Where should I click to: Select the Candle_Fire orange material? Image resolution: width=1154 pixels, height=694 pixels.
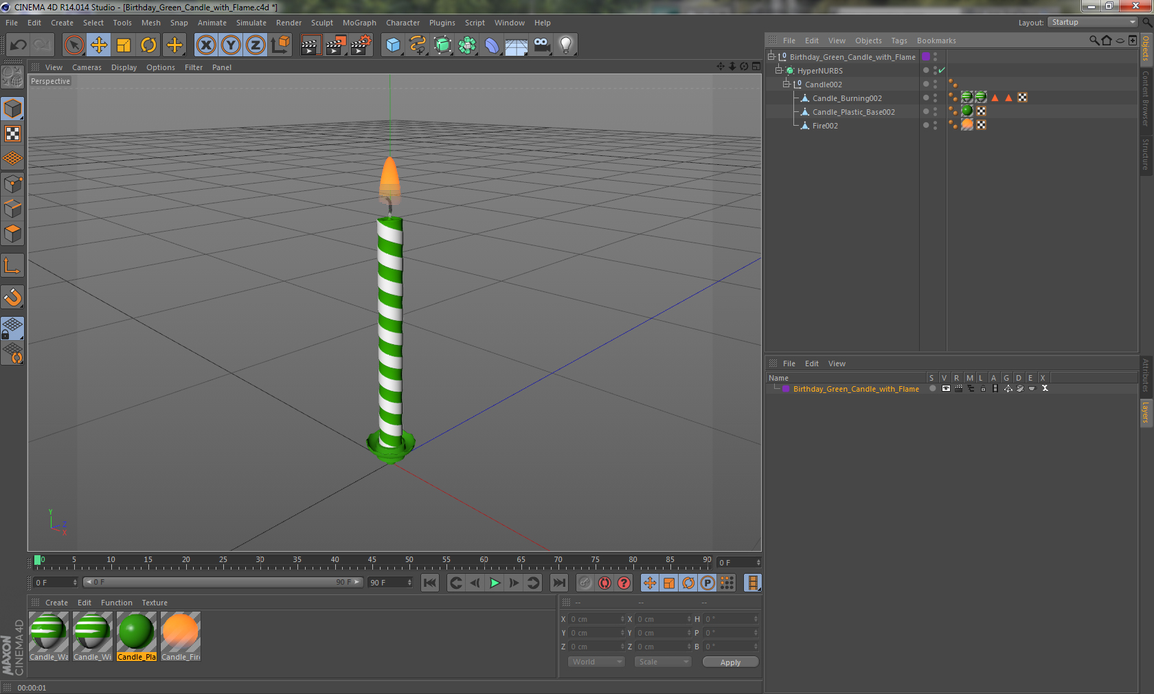181,636
